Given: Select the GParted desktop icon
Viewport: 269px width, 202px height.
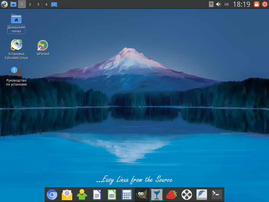Looking at the screenshot, I should coord(43,48).
